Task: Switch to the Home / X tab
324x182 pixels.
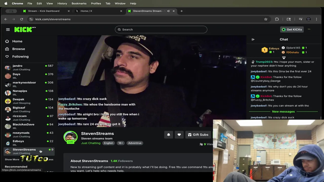Action: [99, 11]
